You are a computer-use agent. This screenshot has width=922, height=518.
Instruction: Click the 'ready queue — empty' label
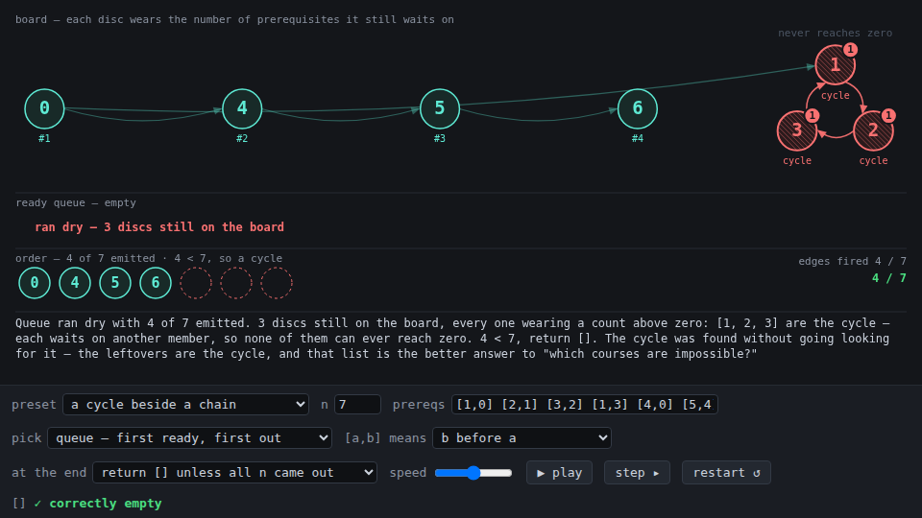76,202
